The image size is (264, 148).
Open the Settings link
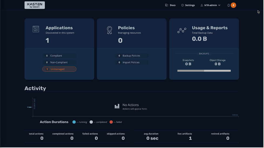190,5
